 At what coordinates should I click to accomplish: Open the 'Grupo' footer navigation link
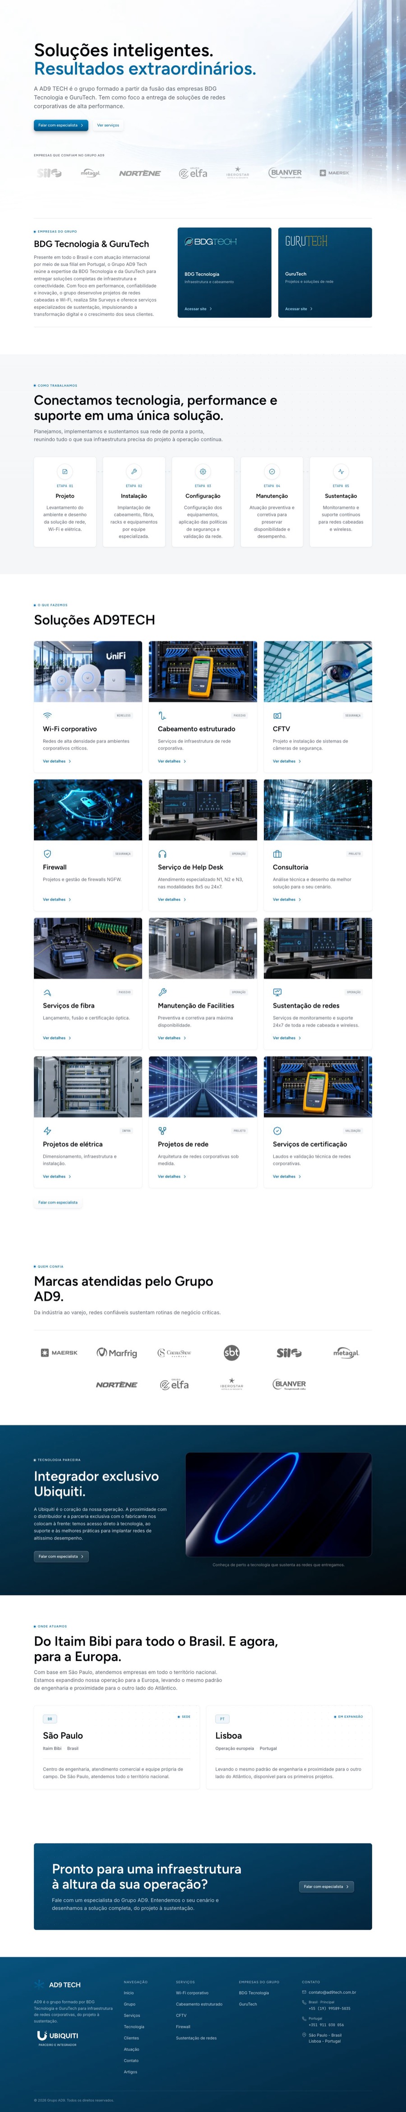pyautogui.click(x=129, y=2004)
